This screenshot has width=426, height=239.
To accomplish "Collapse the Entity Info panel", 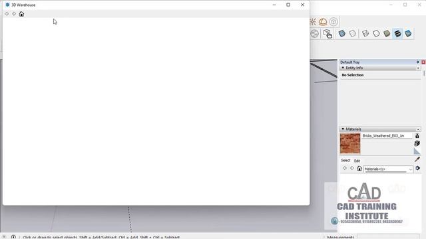I will coord(343,68).
